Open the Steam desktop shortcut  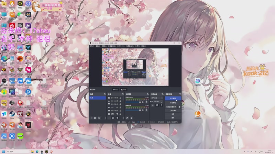[x=12, y=114]
